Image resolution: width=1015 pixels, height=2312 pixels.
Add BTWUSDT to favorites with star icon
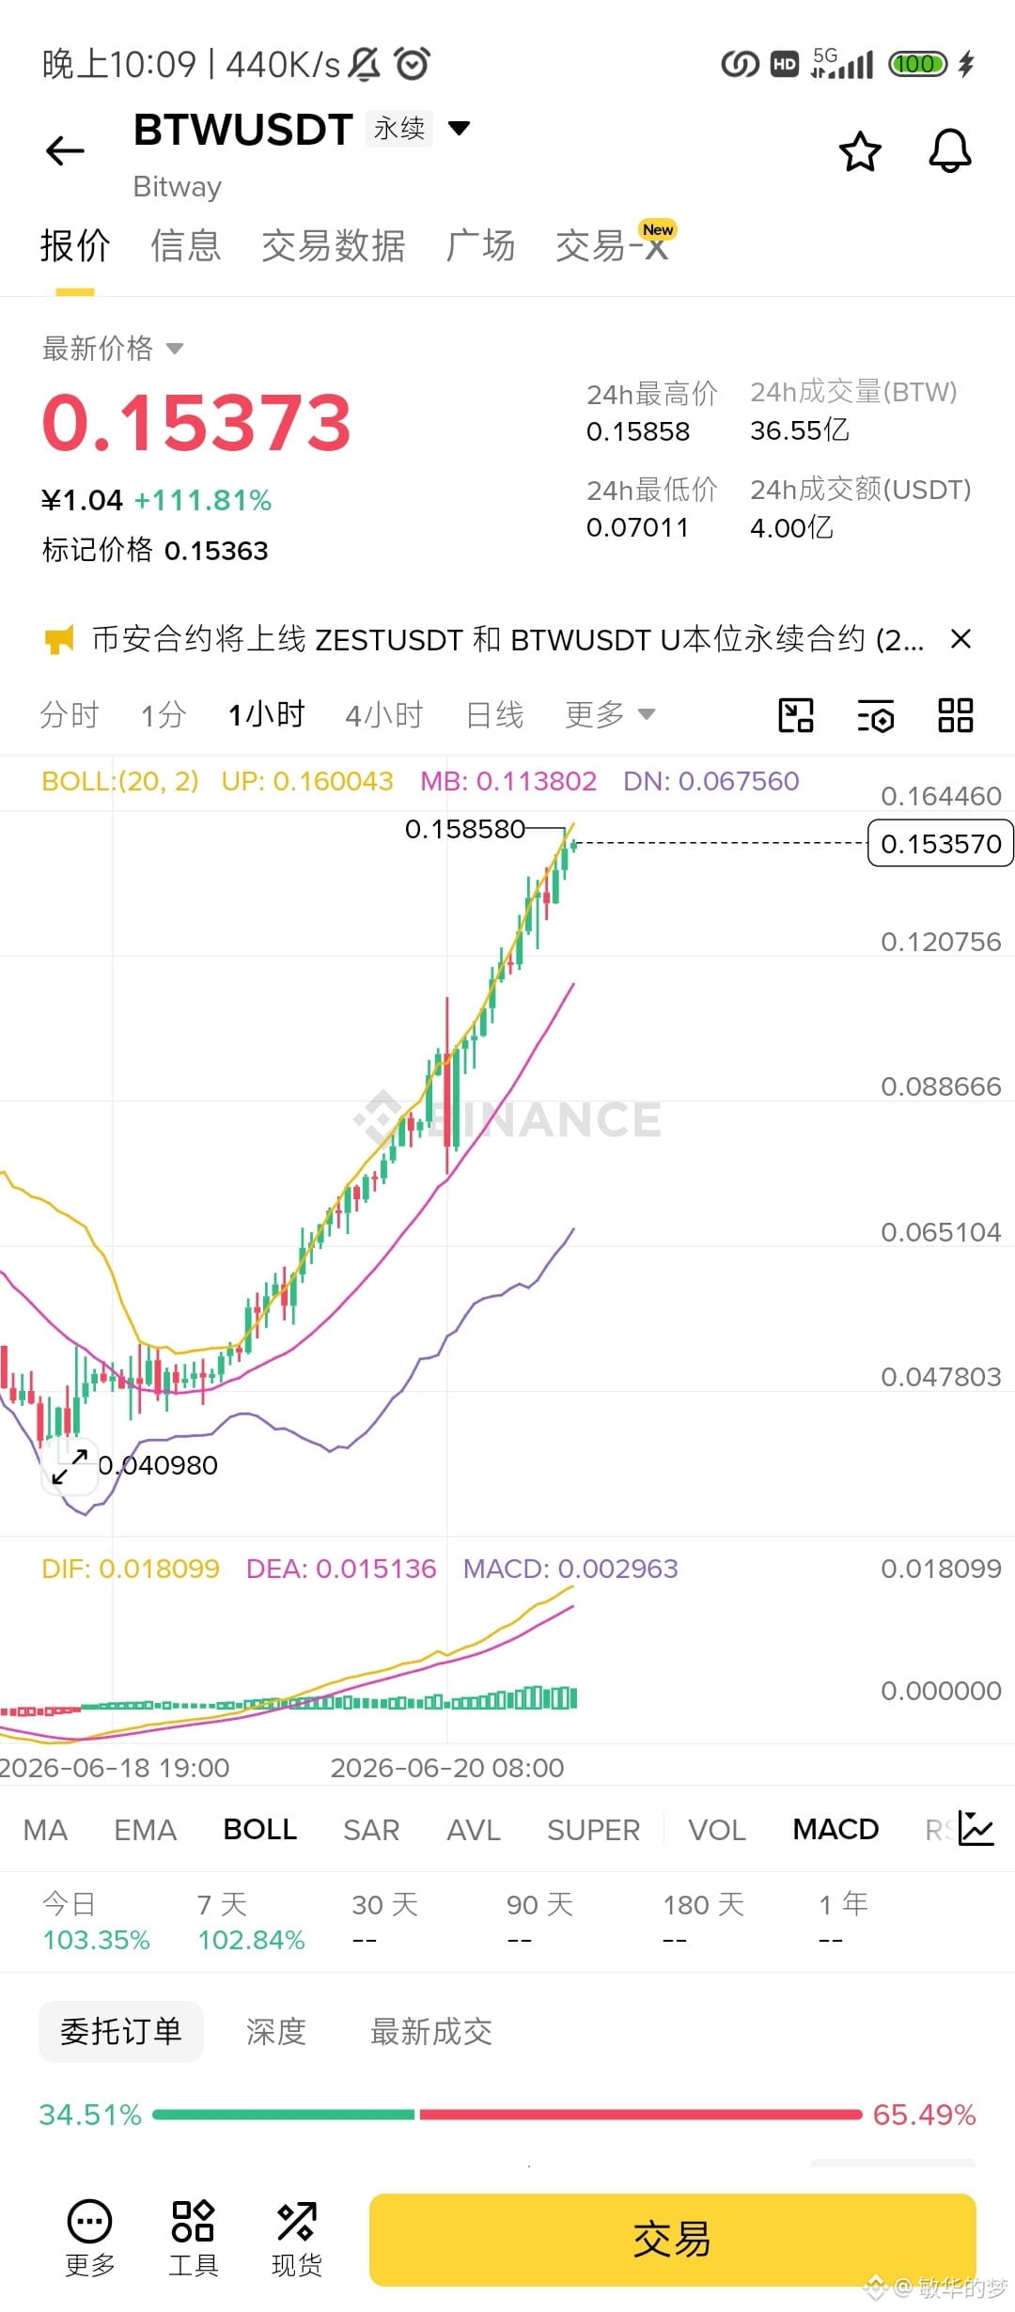coord(859,151)
